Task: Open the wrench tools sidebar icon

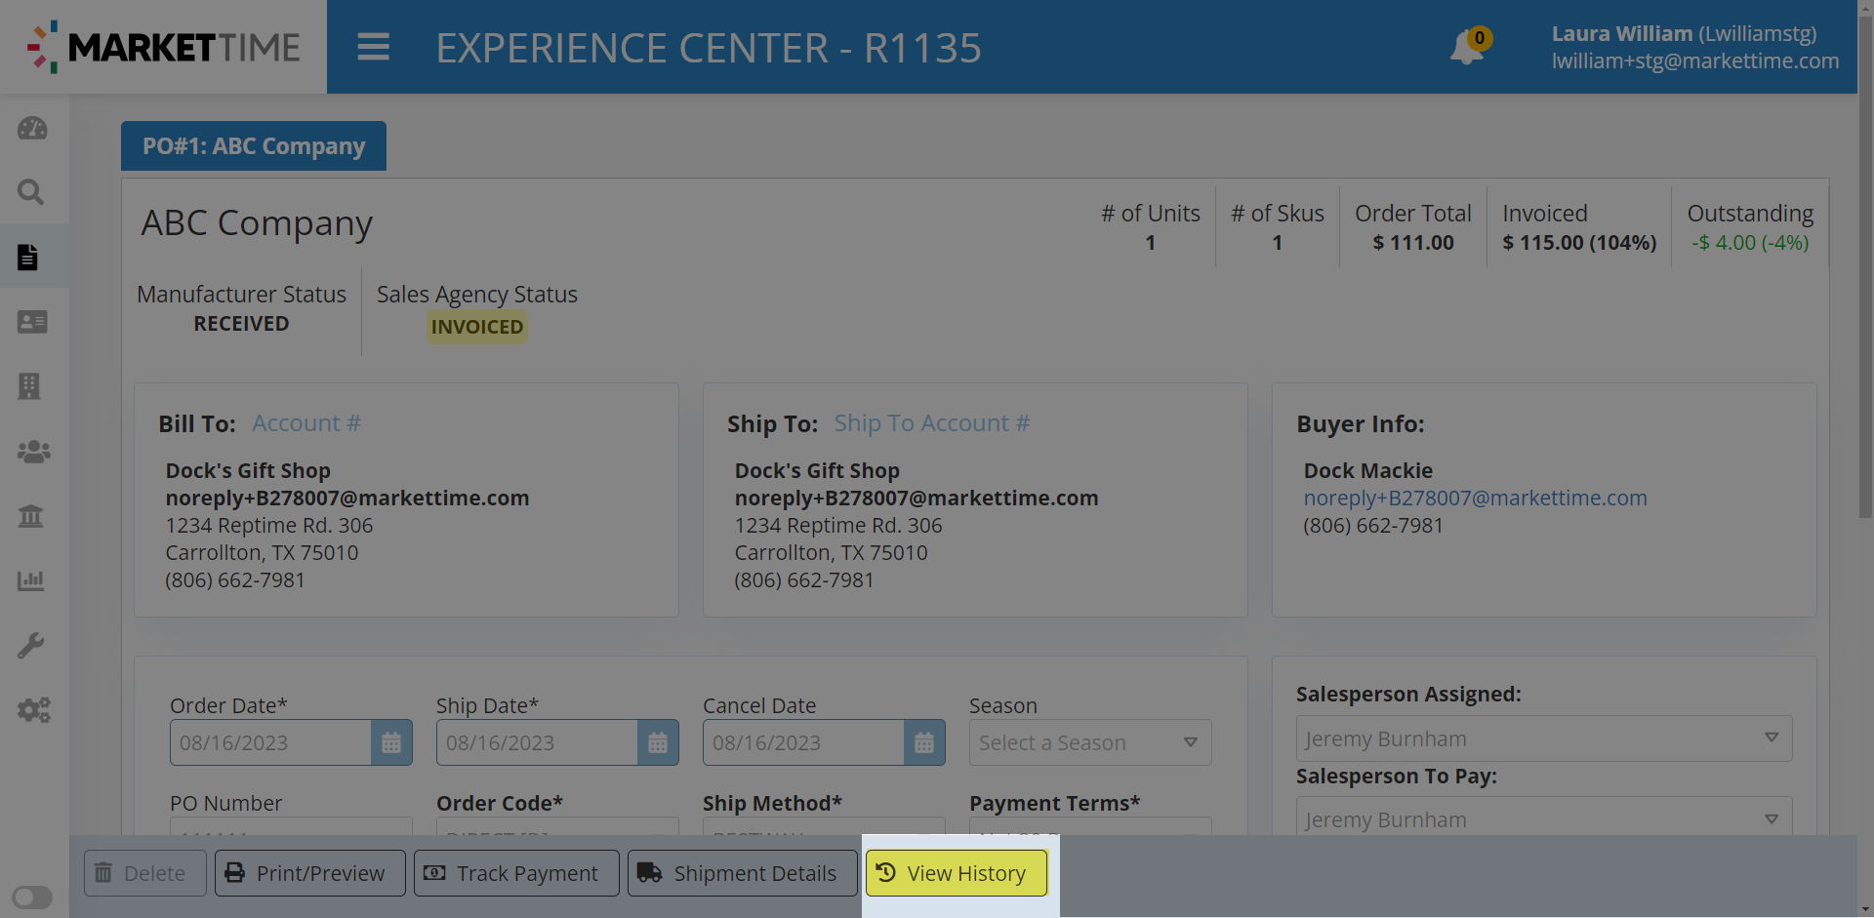Action: [x=31, y=645]
